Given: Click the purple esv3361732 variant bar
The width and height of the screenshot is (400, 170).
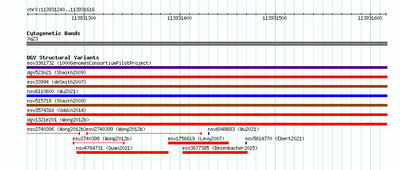Looking at the screenshot, I should click(x=207, y=67).
